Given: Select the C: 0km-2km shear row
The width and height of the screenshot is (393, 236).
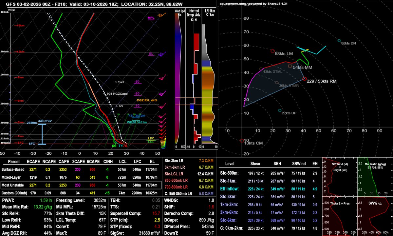Looking at the screenshot, I should [269, 228].
